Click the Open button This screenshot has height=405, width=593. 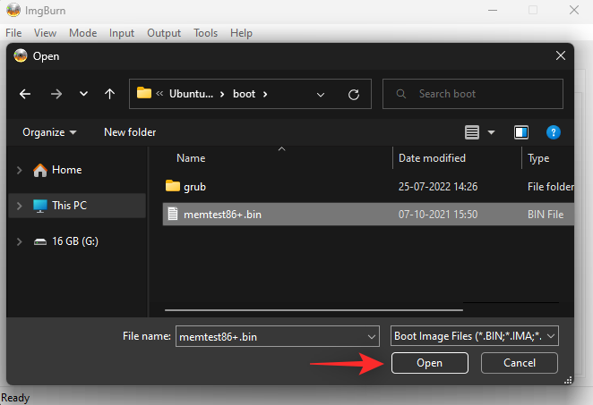(x=430, y=363)
